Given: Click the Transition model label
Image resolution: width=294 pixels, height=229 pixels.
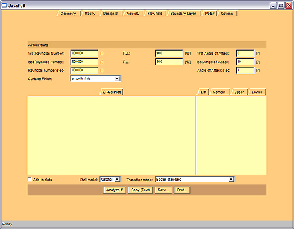Looking at the screenshot, I should click(139, 180).
